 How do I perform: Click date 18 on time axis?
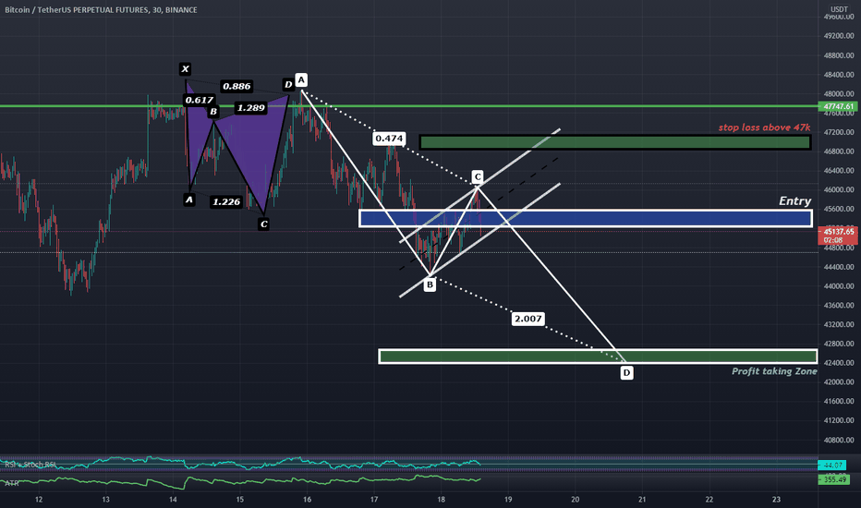[x=441, y=499]
